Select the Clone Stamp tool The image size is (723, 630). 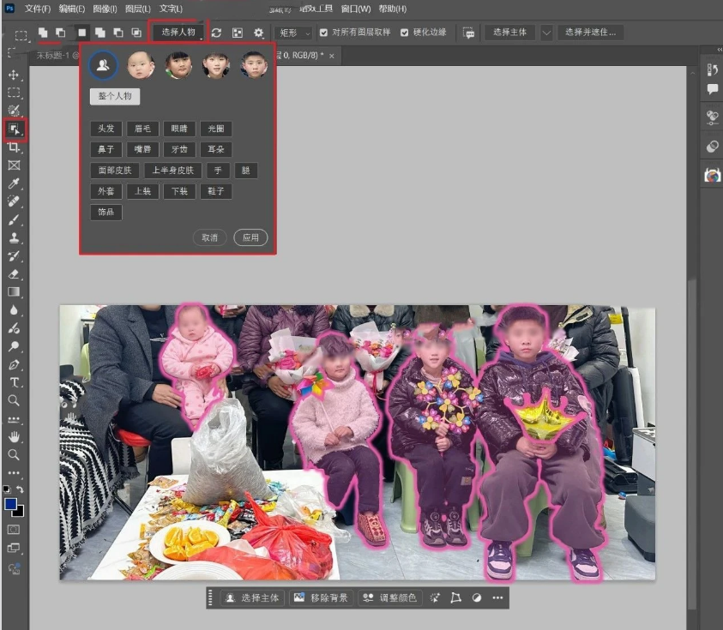(x=14, y=237)
